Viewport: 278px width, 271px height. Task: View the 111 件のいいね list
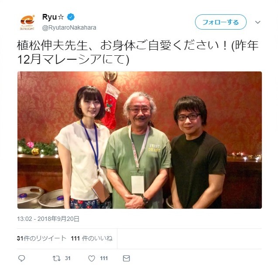[x=92, y=238]
